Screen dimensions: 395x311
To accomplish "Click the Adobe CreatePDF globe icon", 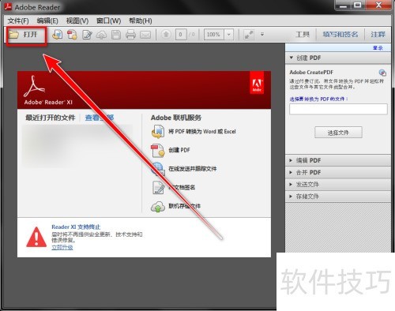I will 382,73.
